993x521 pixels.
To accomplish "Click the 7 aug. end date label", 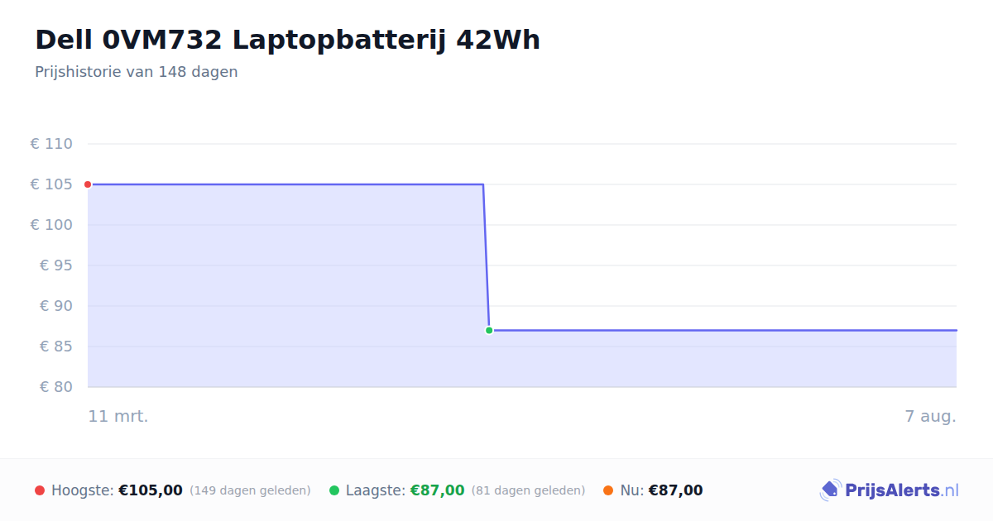I will 930,416.
